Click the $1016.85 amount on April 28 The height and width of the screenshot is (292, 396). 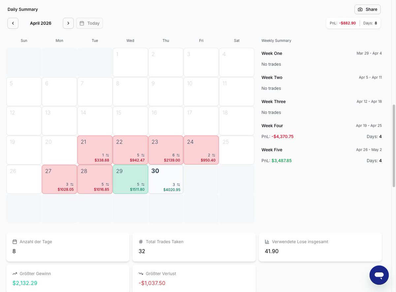point(101,190)
